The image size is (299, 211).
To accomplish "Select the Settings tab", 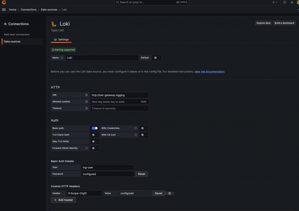I will (x=61, y=39).
